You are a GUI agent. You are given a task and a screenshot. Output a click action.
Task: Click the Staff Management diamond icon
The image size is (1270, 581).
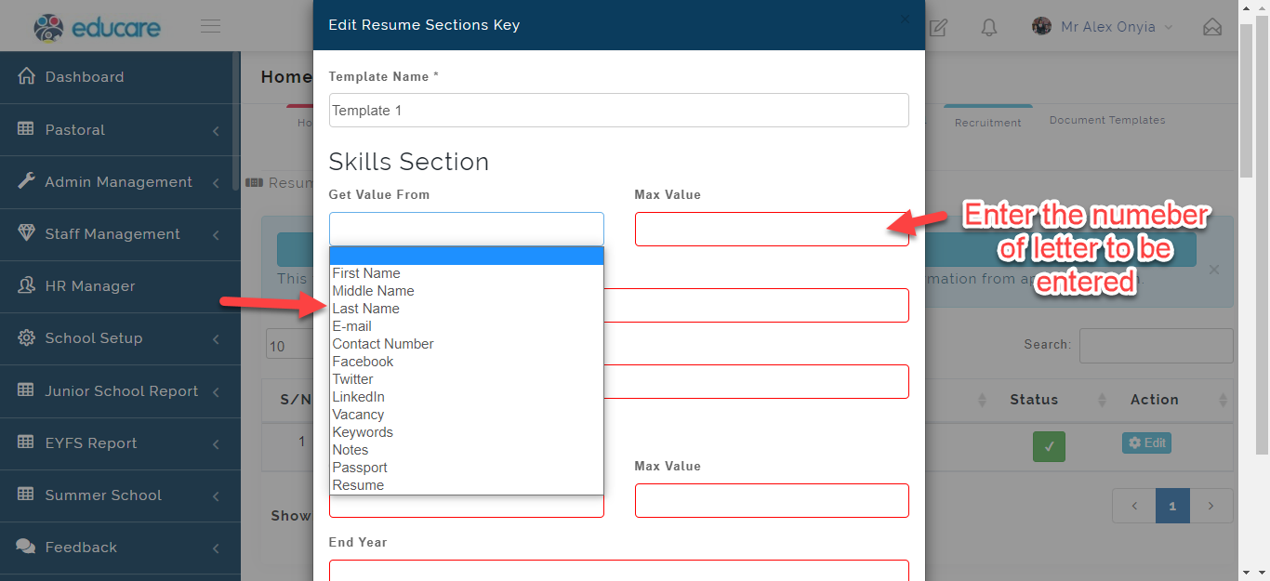coord(26,233)
